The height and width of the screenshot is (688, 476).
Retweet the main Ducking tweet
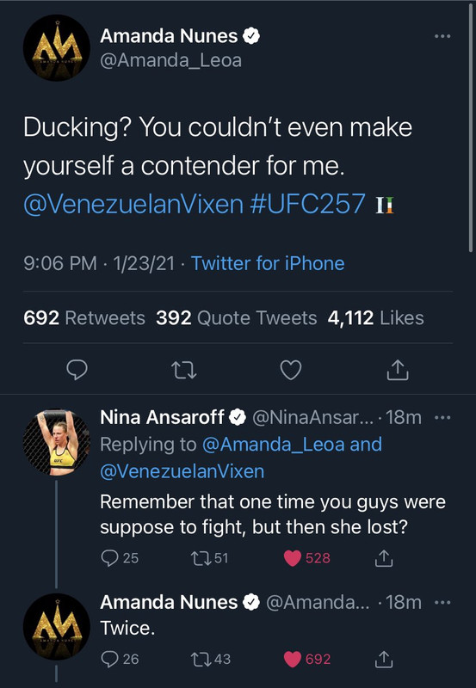[183, 370]
